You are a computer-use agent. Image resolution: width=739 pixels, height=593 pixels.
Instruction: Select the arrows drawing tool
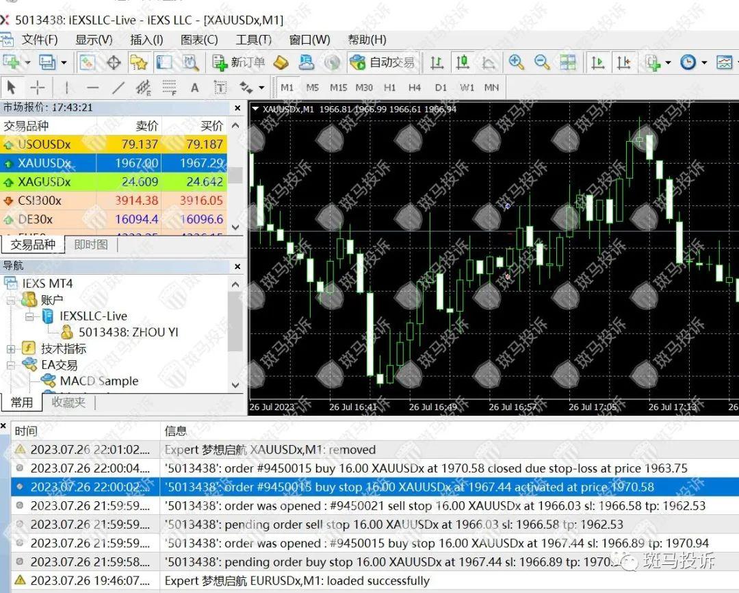click(x=246, y=87)
